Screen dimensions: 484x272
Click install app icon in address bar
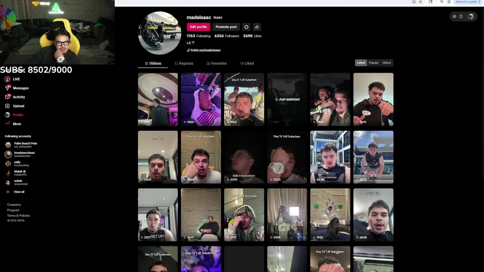coord(414,2)
